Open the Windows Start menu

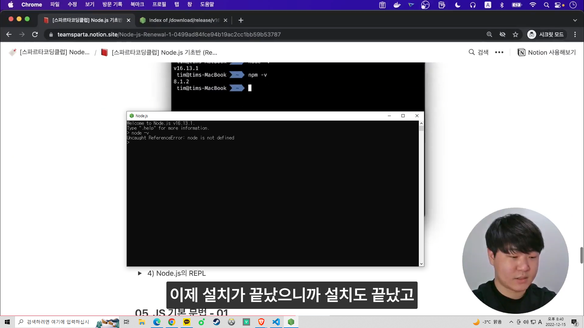pos(7,322)
